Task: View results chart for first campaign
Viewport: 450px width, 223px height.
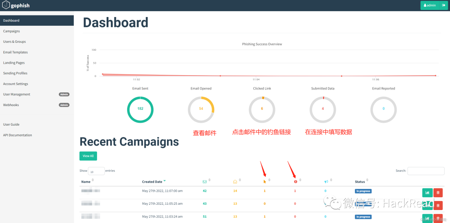Action: point(427,192)
